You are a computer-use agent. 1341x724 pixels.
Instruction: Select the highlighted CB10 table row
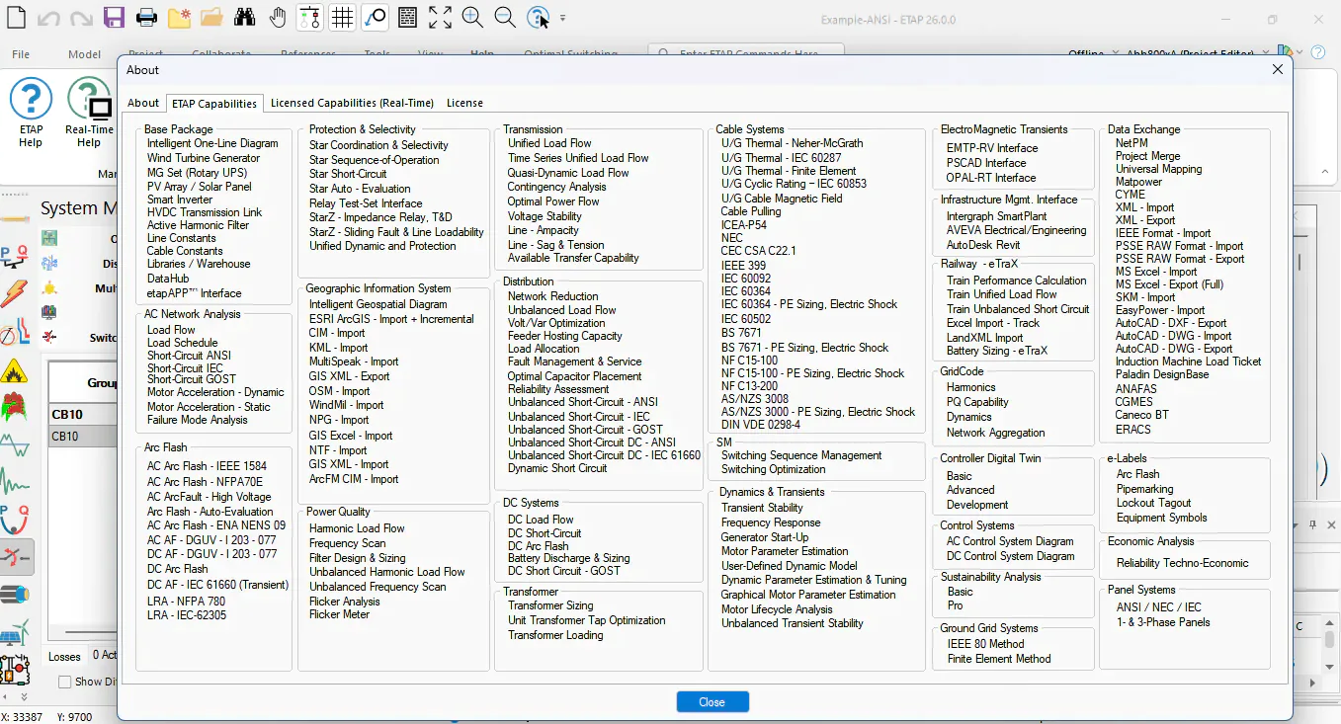tap(84, 437)
